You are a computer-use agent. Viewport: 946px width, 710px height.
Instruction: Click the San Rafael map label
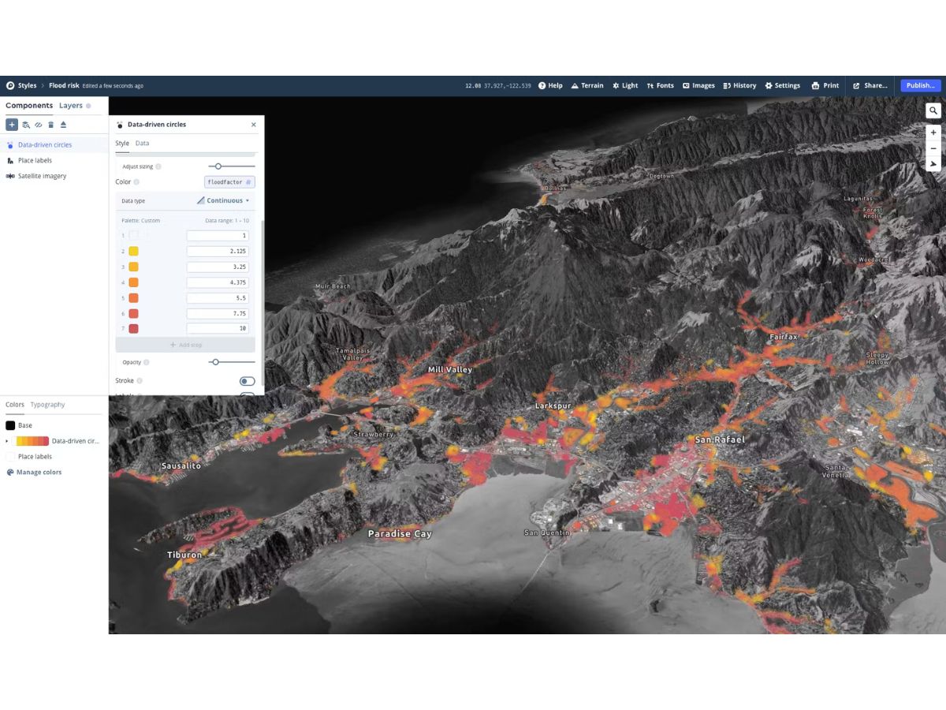(720, 439)
